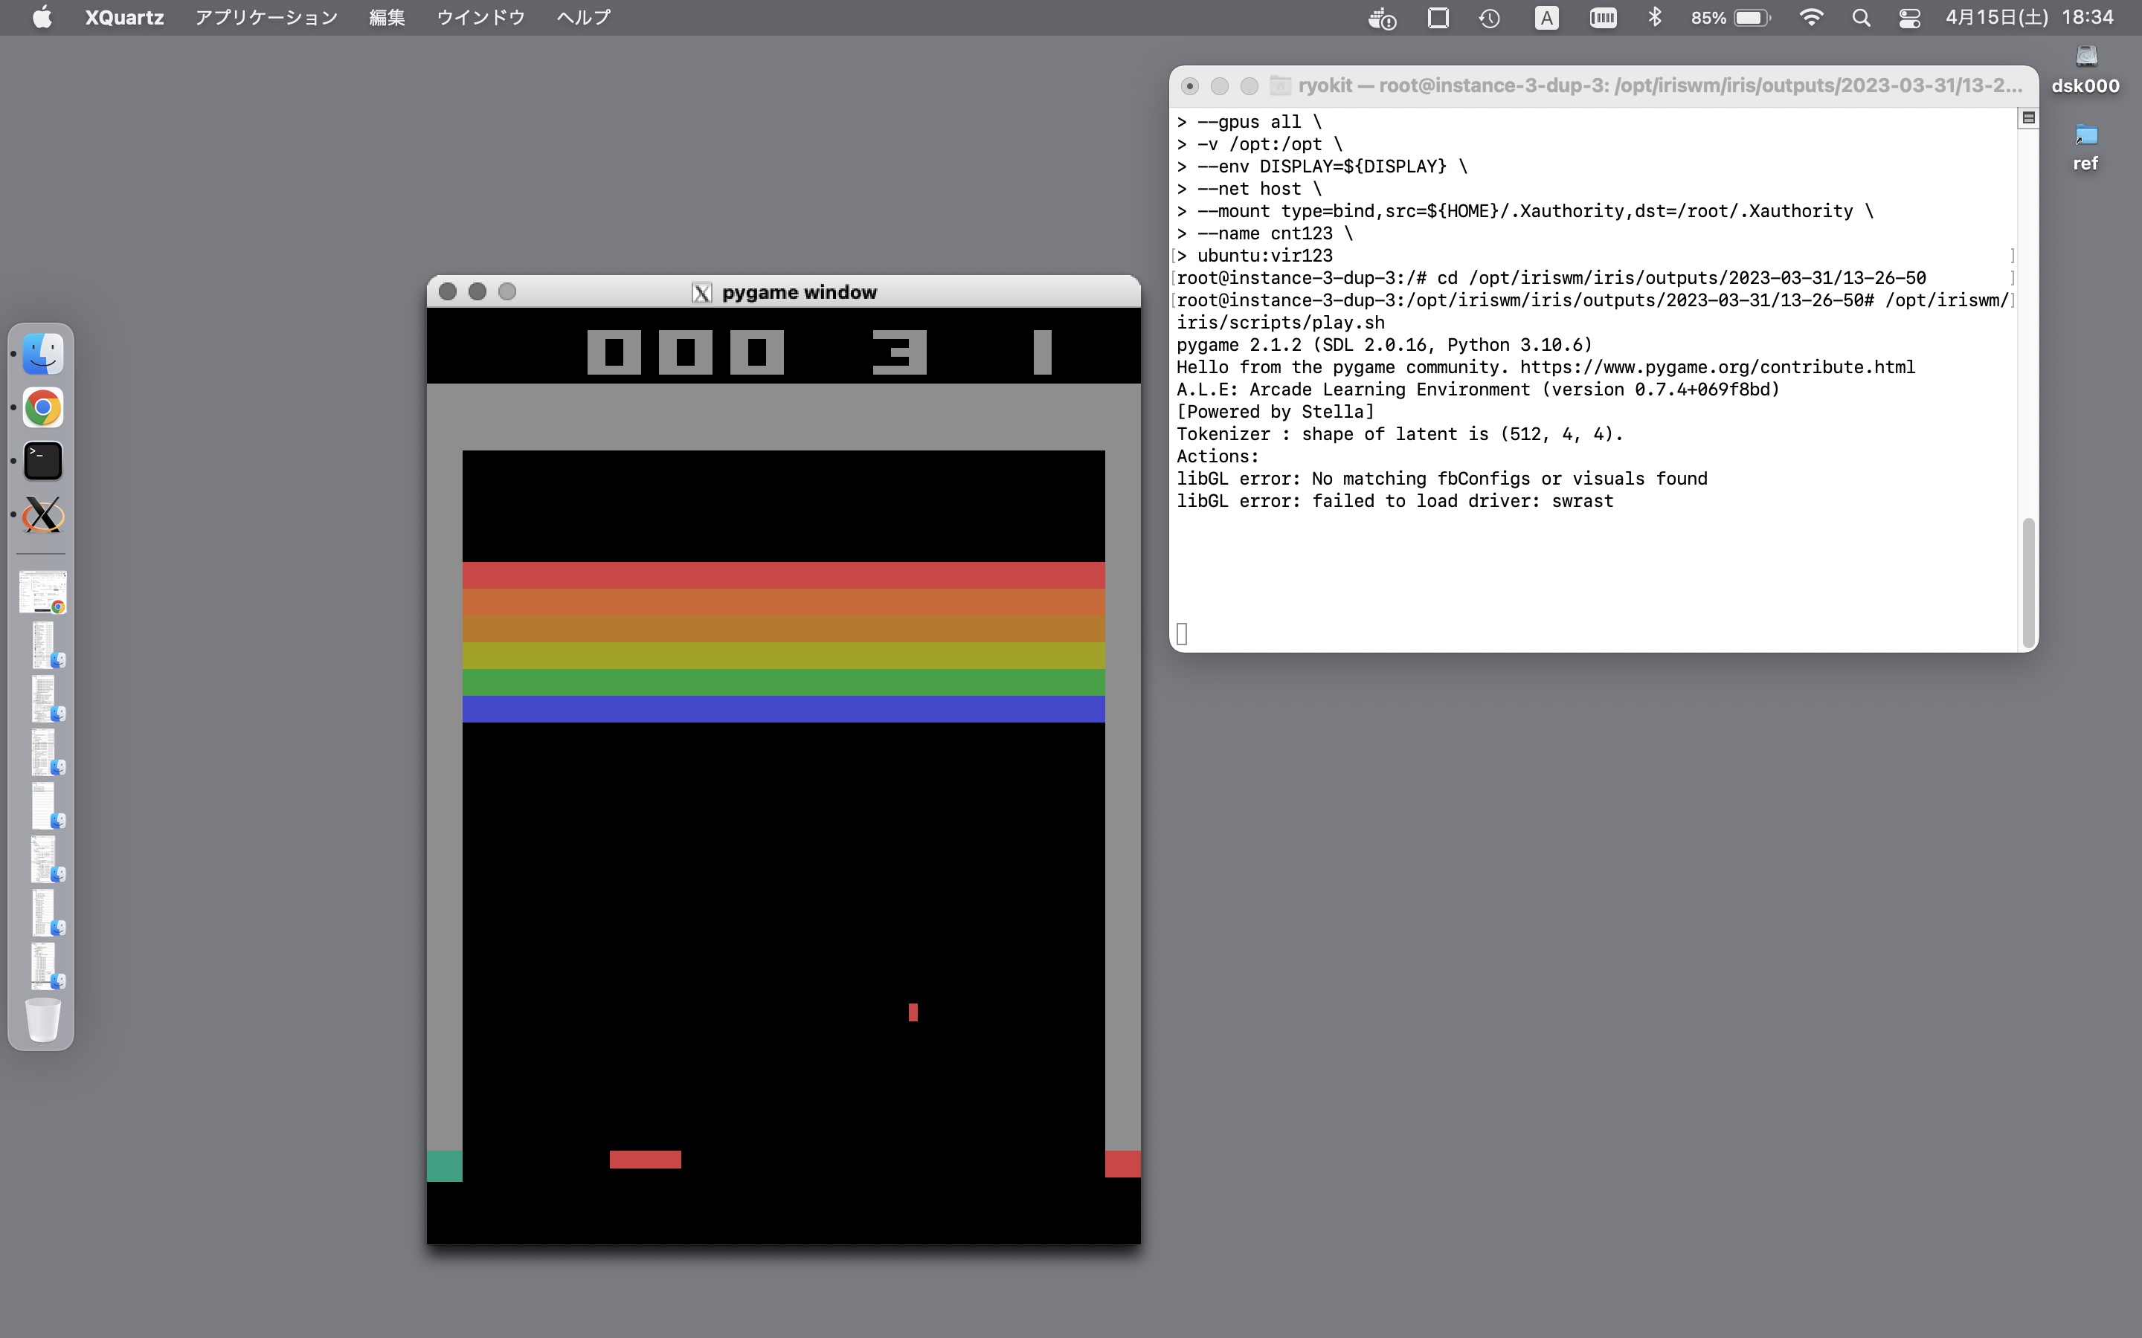Click 'Tokenizer : shape of latent' line
The width and height of the screenshot is (2142, 1338).
[1400, 435]
